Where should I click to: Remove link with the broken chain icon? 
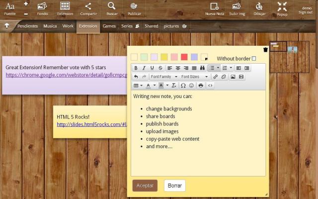tap(224, 77)
